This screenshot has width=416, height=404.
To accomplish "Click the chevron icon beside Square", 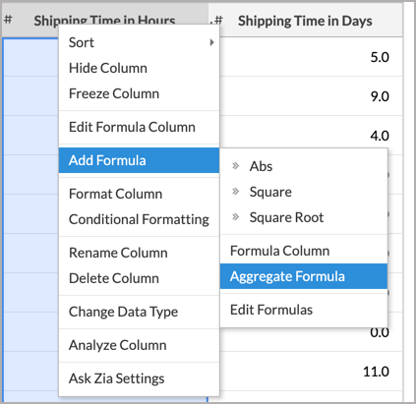I will point(235,192).
